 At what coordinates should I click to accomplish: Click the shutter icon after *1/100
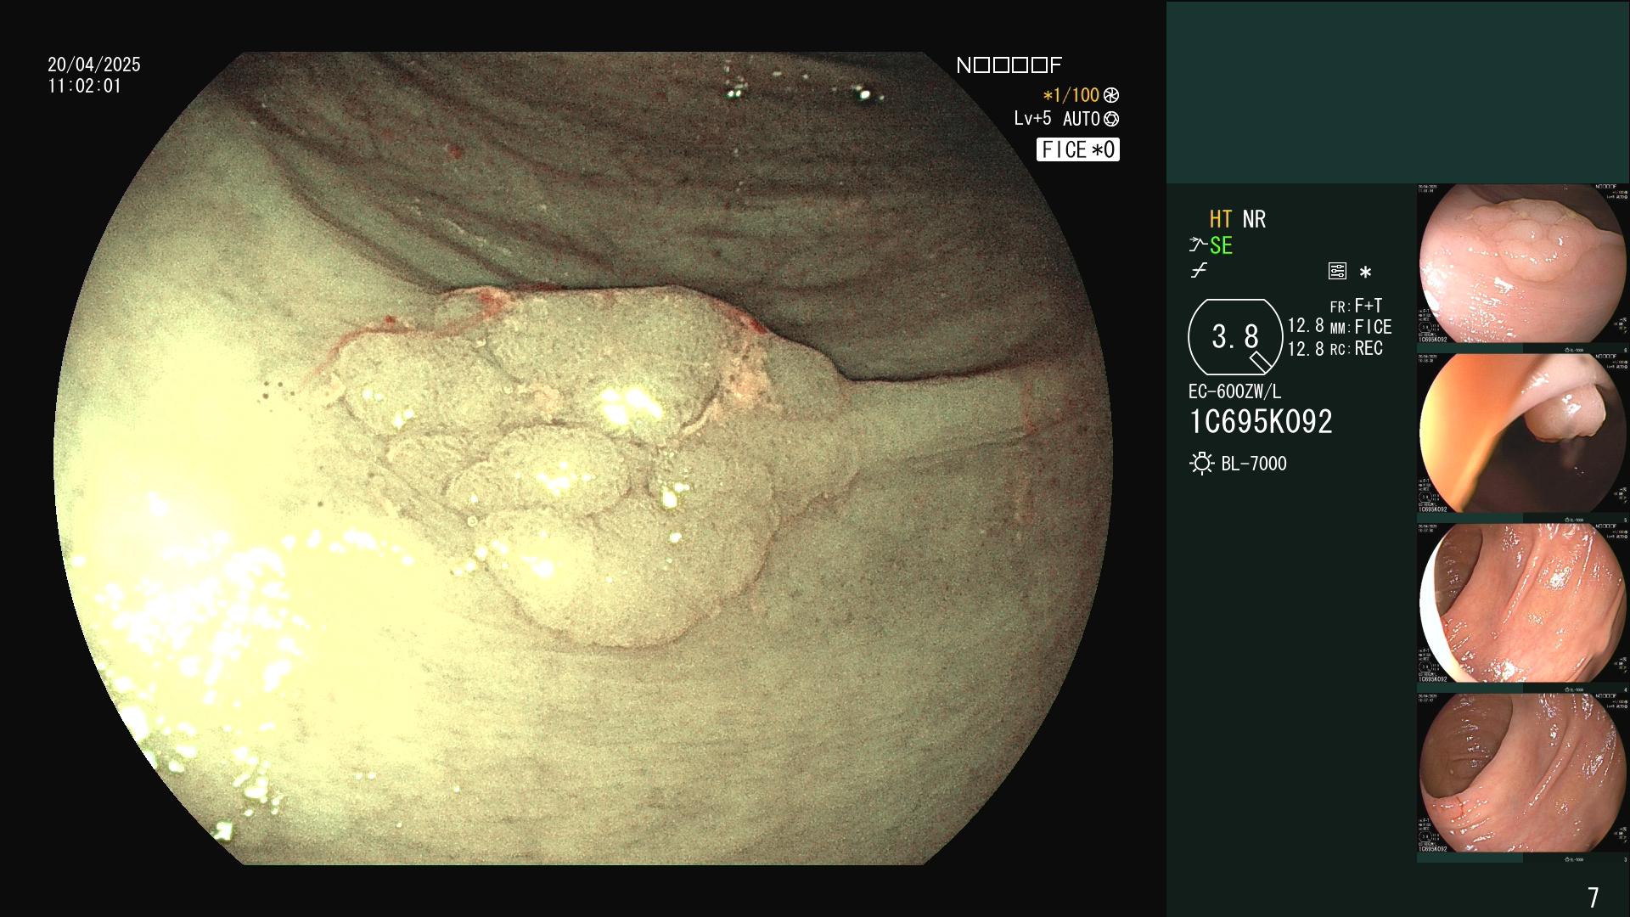[x=1111, y=95]
